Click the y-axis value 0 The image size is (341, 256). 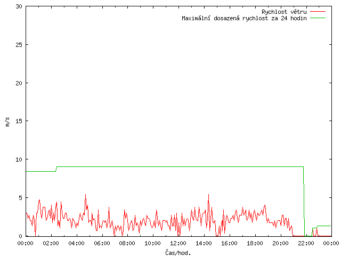click(21, 236)
